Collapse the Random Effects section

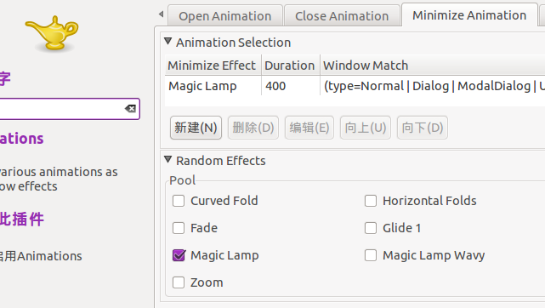coord(167,160)
